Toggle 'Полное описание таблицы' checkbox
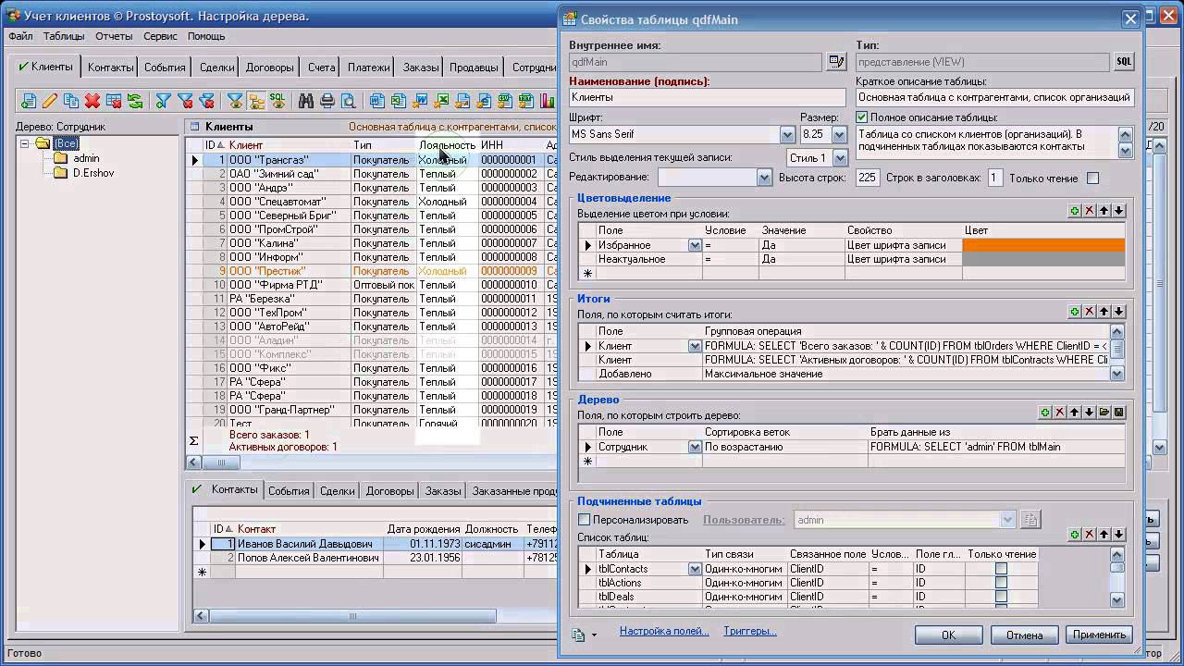This screenshot has width=1184, height=666. pyautogui.click(x=862, y=117)
